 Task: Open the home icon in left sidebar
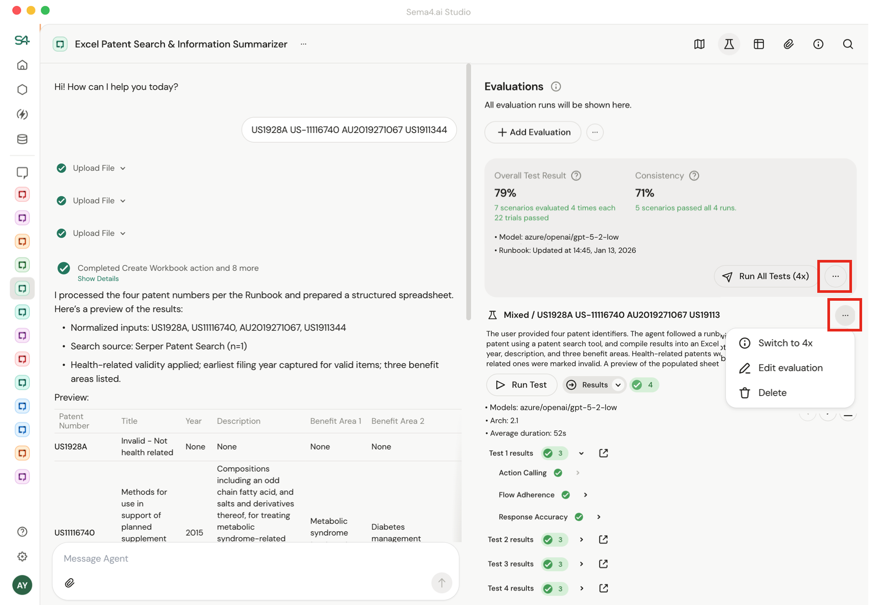click(x=22, y=65)
